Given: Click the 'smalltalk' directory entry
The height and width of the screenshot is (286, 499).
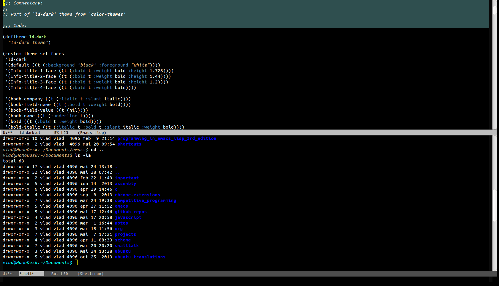Looking at the screenshot, I should tap(127, 246).
